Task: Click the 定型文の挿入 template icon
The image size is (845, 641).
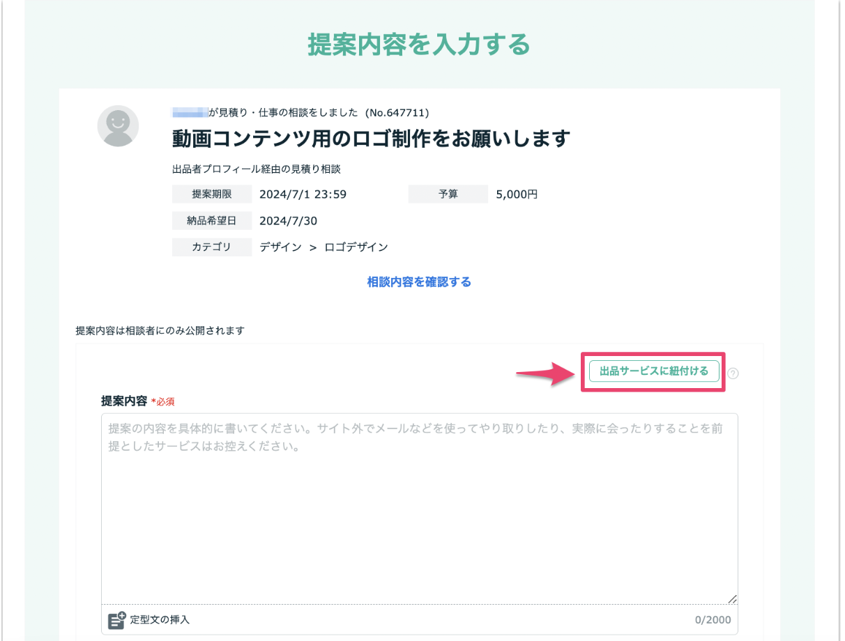Action: click(x=116, y=619)
